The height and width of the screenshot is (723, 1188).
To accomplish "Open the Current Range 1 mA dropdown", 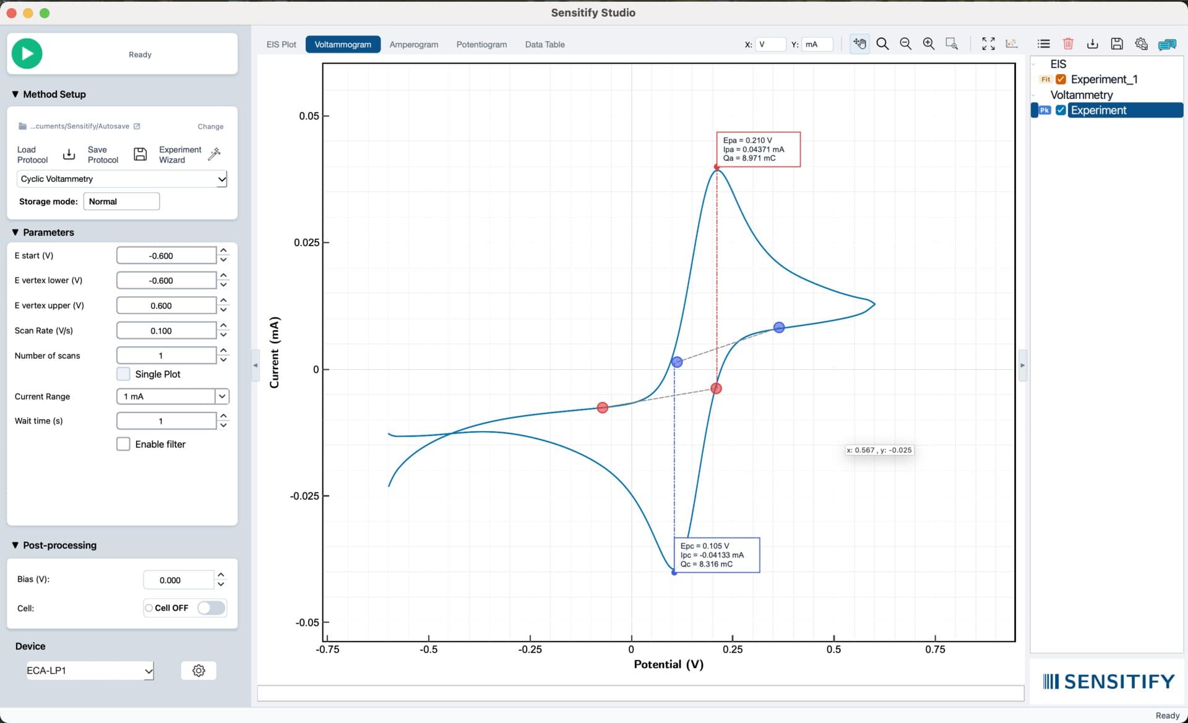I will [x=173, y=396].
